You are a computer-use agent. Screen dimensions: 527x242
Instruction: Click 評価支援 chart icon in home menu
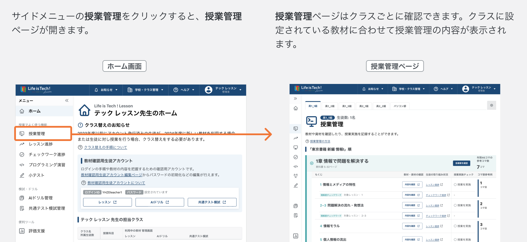point(22,231)
